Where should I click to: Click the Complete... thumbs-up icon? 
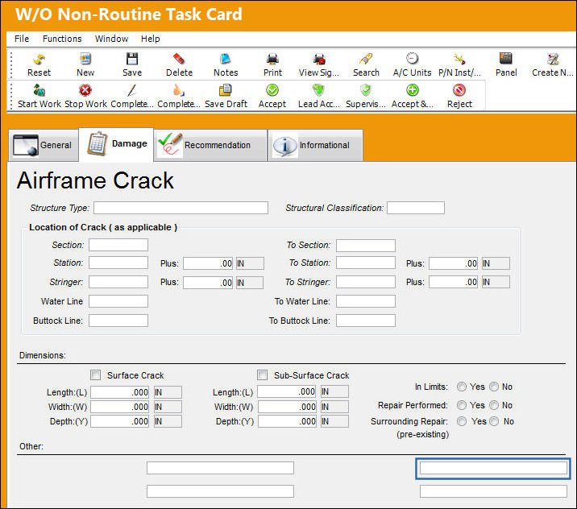[x=179, y=90]
